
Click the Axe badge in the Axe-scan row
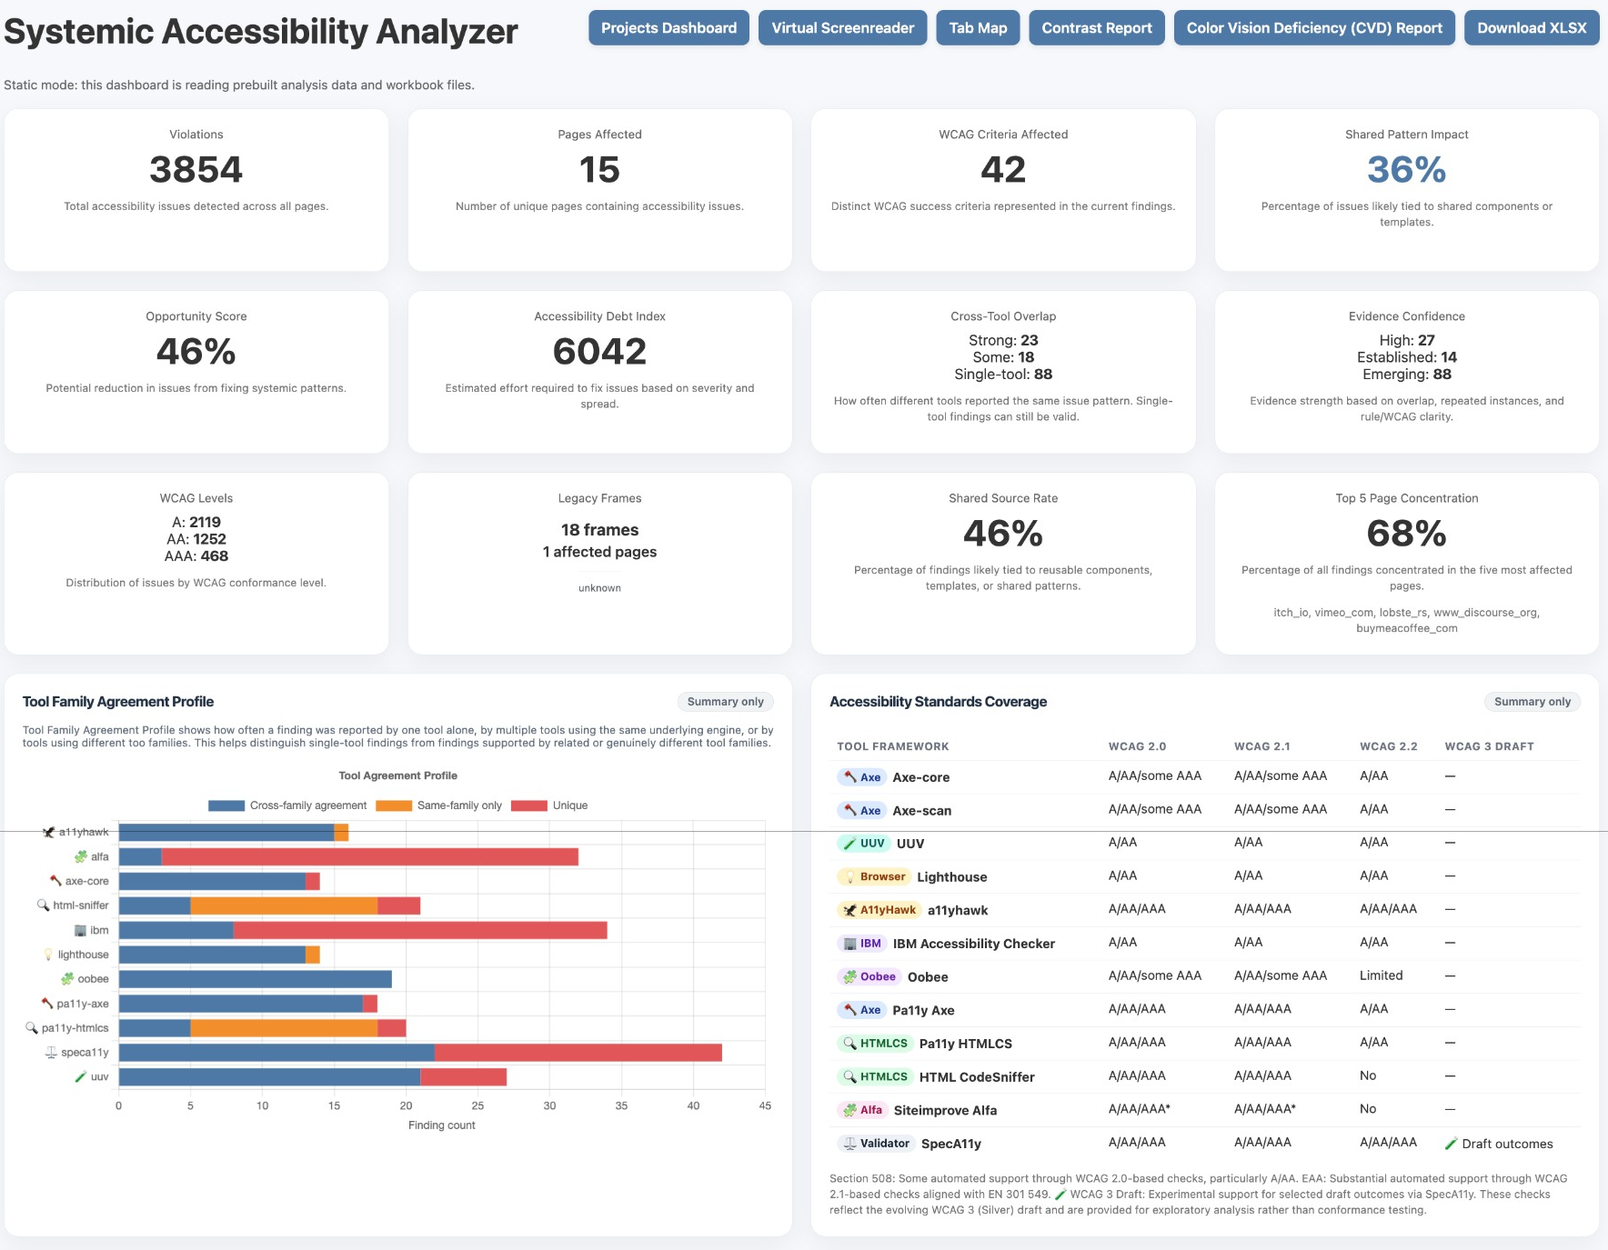[x=861, y=810]
